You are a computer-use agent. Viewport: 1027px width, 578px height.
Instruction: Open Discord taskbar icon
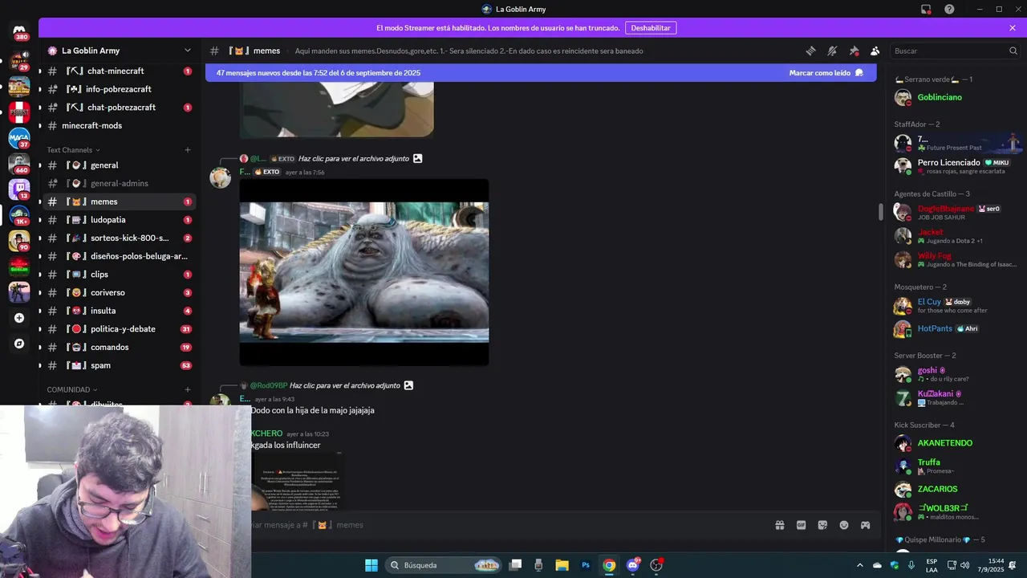(x=632, y=565)
